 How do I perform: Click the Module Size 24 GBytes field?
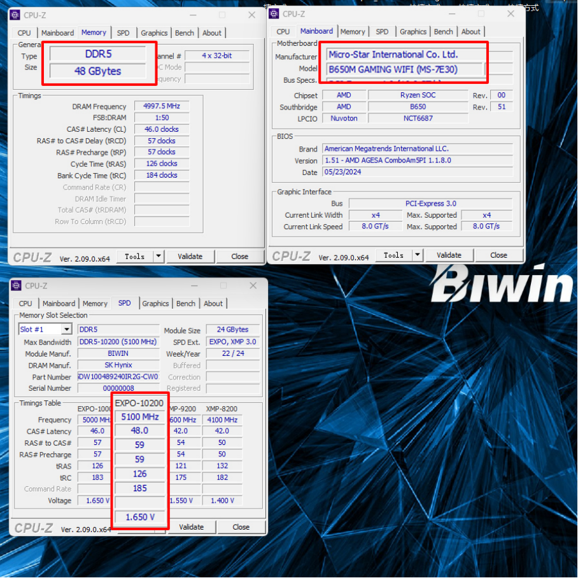click(x=232, y=330)
